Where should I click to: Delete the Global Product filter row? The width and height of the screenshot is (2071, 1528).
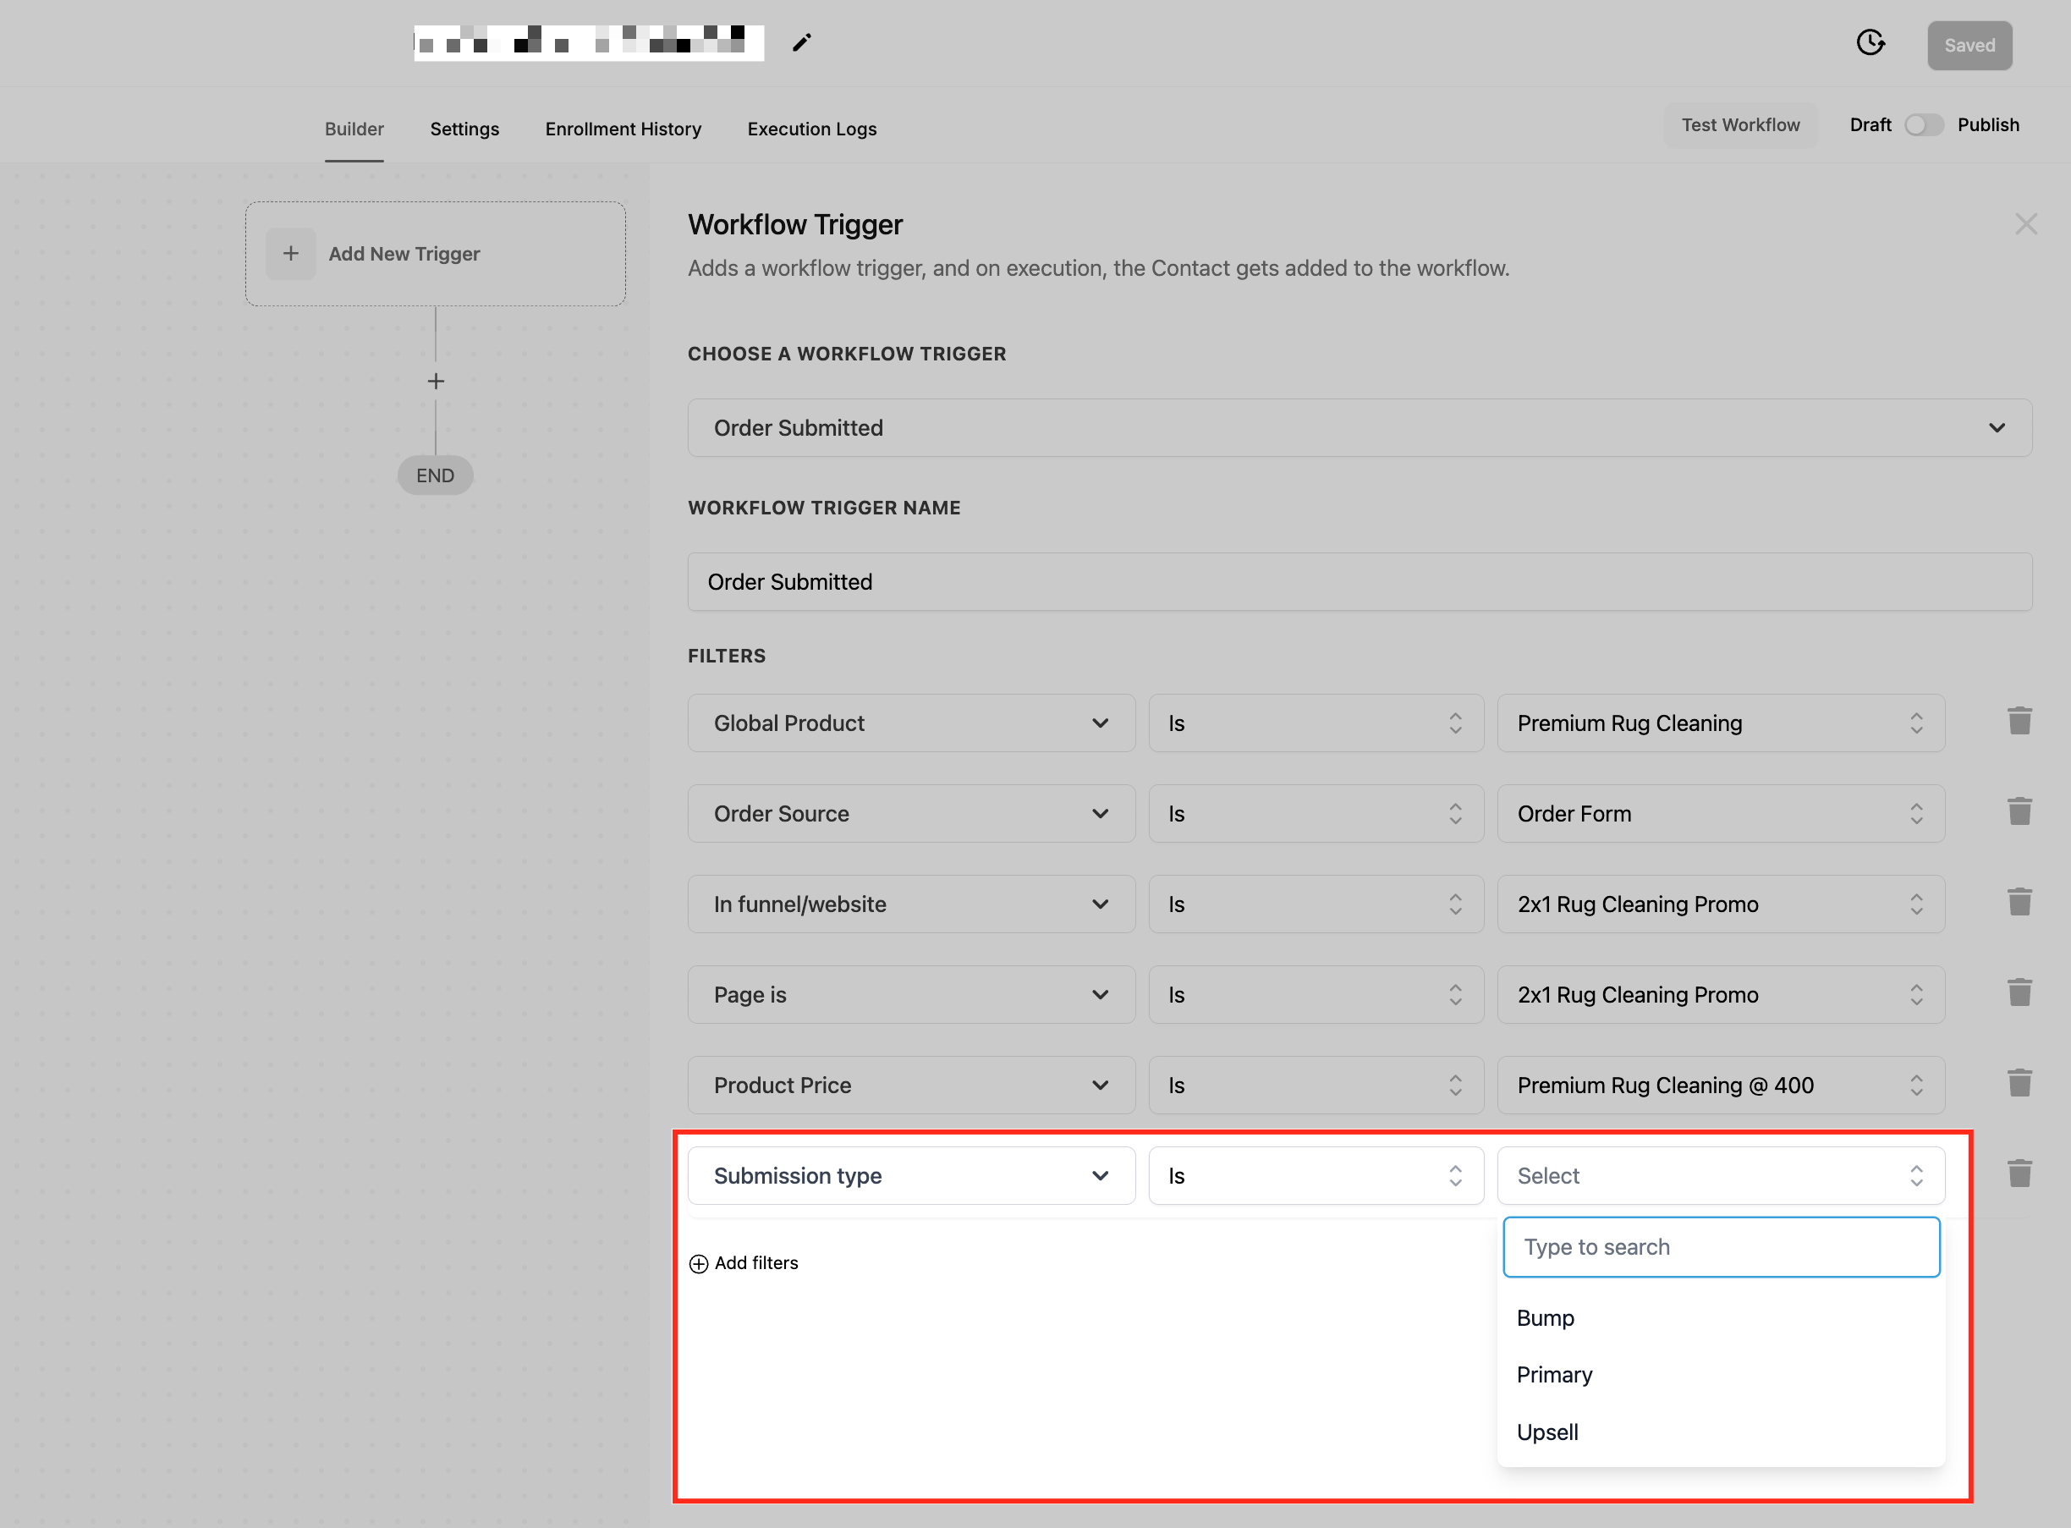tap(2019, 722)
